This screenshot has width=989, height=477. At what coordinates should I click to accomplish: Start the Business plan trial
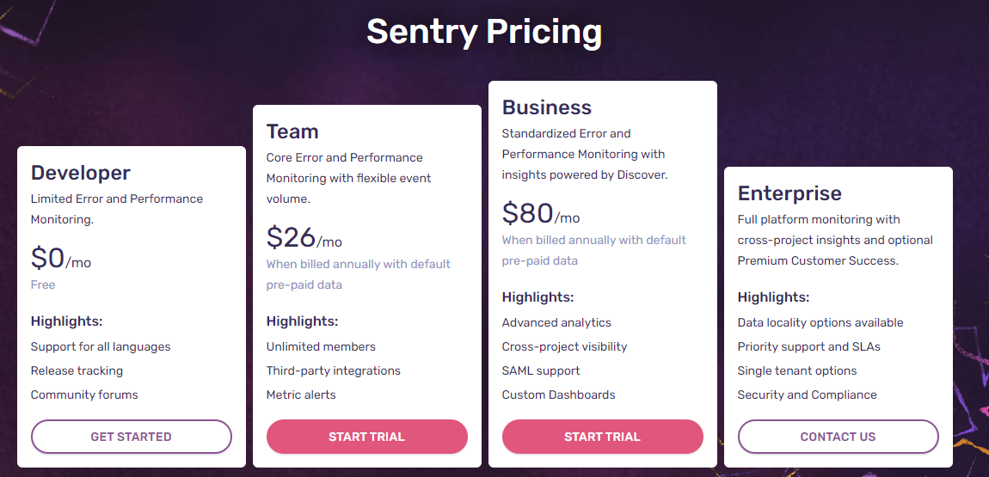(x=602, y=437)
